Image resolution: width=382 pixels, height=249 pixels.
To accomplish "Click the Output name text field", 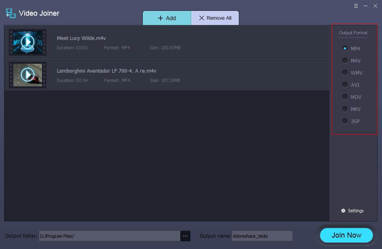I will tap(262, 236).
